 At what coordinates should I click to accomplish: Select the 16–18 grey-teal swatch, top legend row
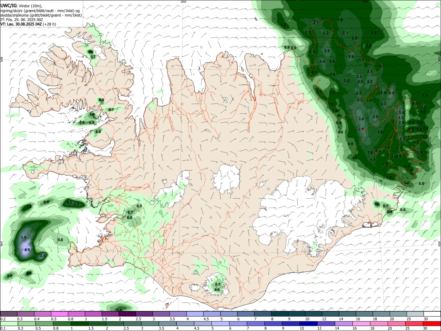(364, 314)
